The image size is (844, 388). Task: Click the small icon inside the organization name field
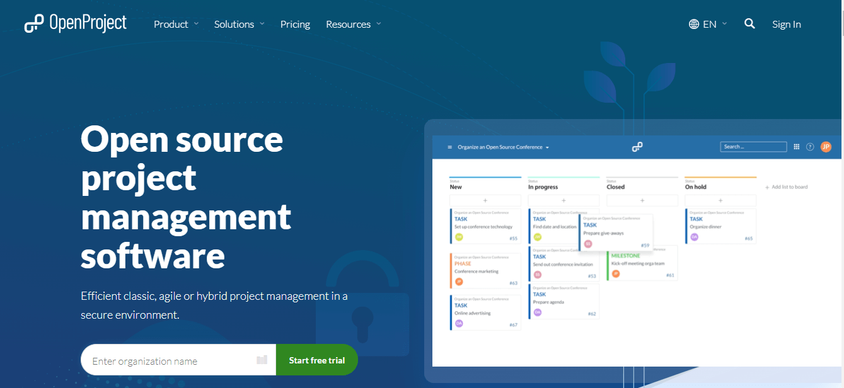pyautogui.click(x=262, y=360)
